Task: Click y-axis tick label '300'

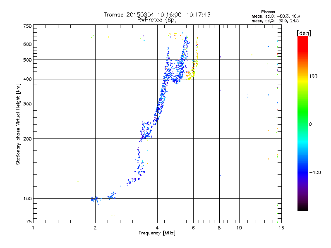Action: tap(28, 104)
